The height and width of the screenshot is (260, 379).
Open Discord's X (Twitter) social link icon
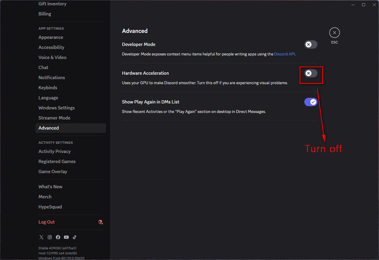click(x=41, y=237)
